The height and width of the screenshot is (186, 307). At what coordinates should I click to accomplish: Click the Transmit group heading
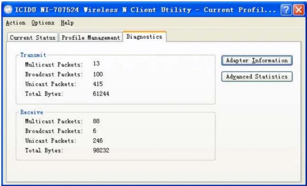point(33,55)
